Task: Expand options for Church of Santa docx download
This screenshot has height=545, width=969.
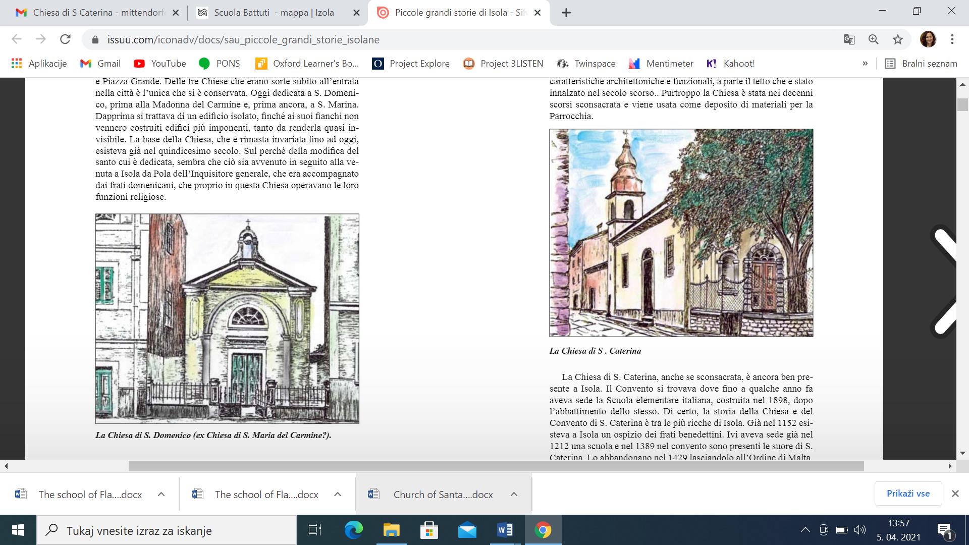Action: tap(514, 495)
